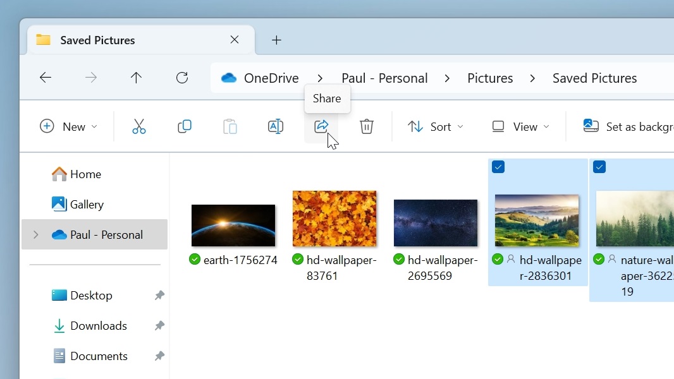Click the Rename icon in toolbar

(276, 126)
